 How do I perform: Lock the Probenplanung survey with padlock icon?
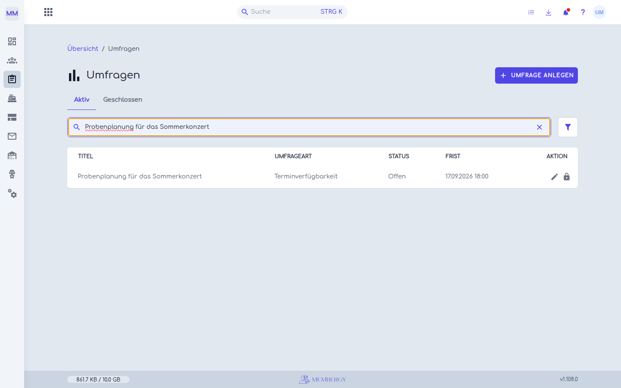click(567, 177)
